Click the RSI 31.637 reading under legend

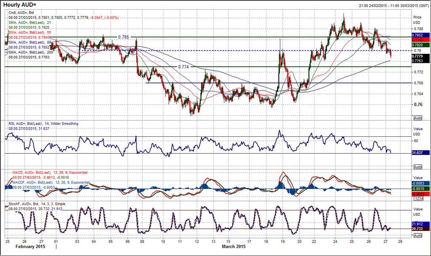[29, 128]
